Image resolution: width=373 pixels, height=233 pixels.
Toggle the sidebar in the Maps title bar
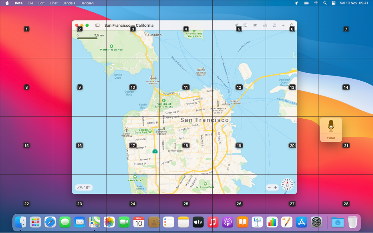(97, 25)
